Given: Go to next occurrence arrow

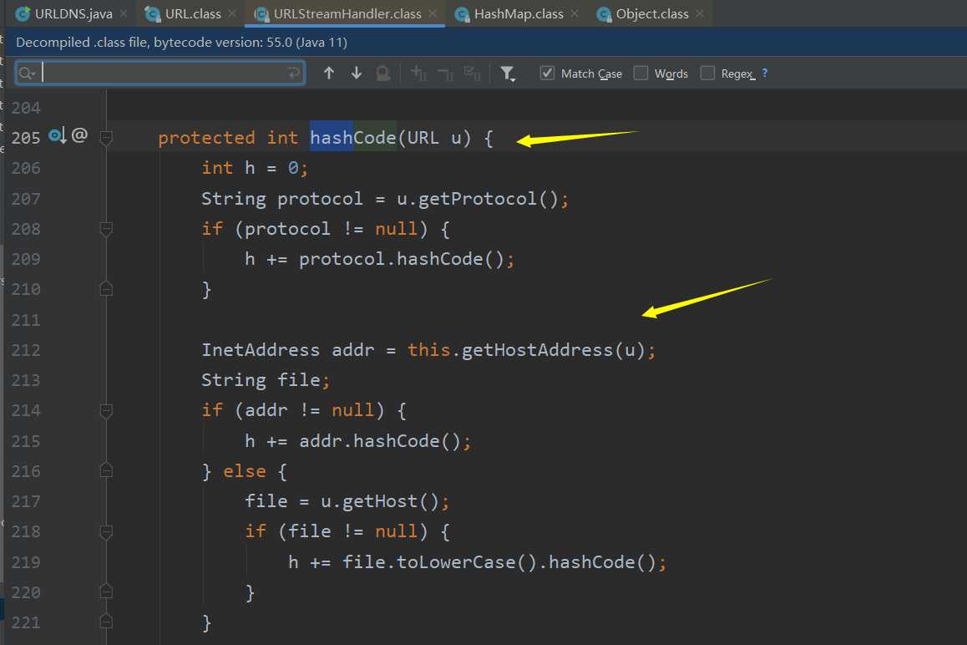Looking at the screenshot, I should point(357,74).
